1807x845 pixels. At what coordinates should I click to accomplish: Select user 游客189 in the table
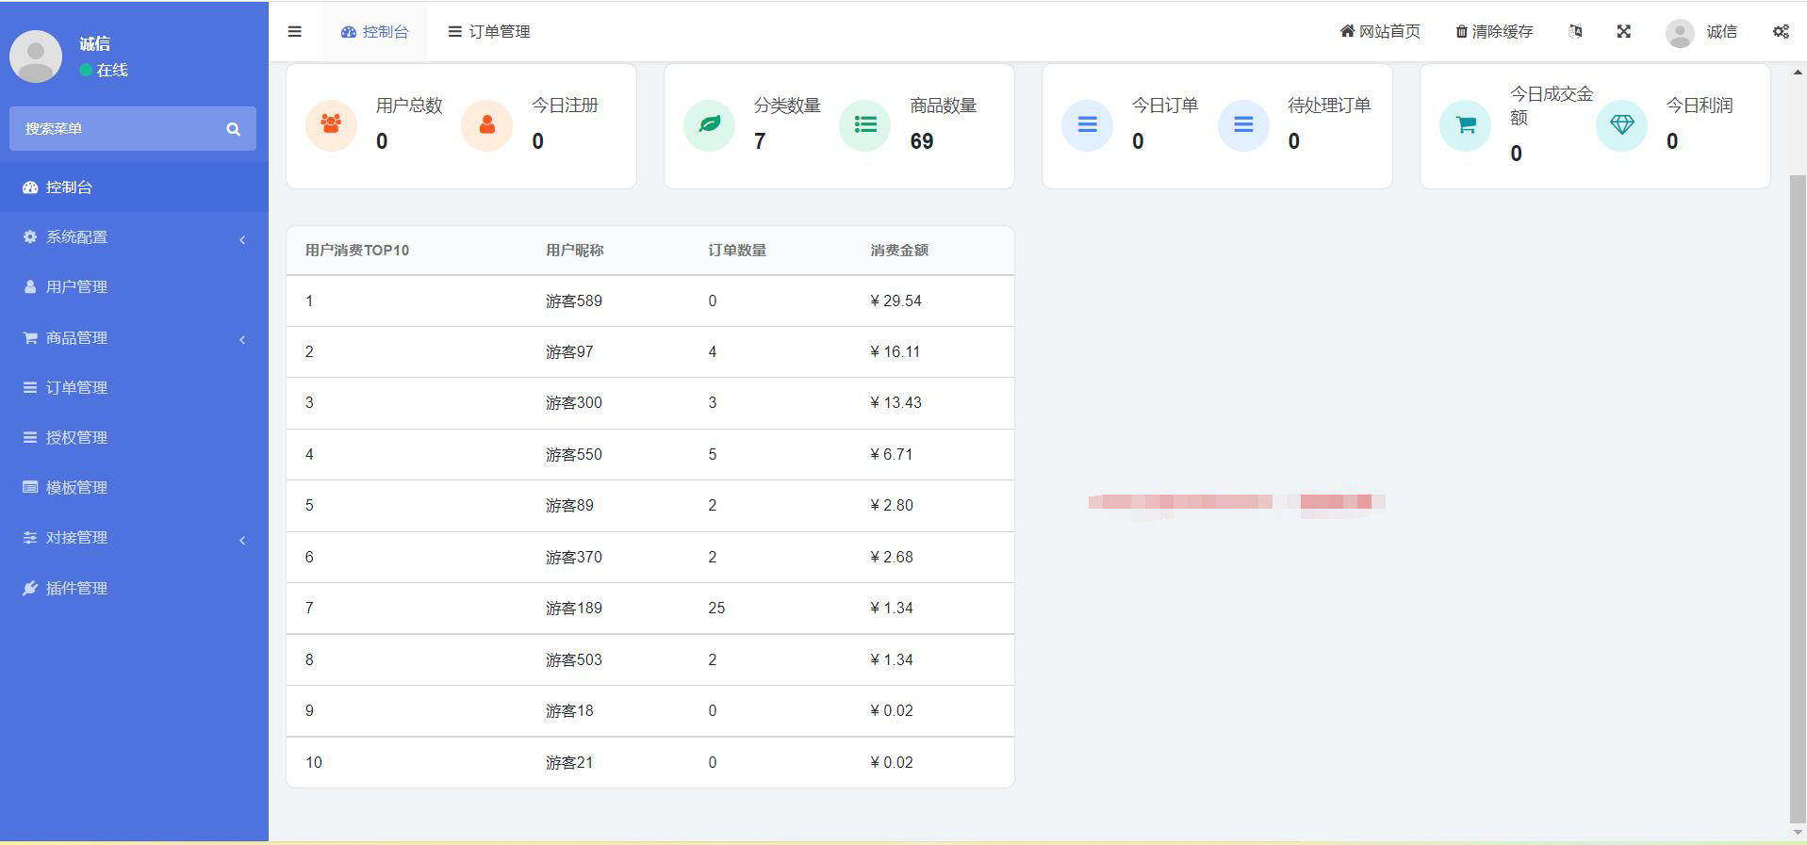coord(574,609)
